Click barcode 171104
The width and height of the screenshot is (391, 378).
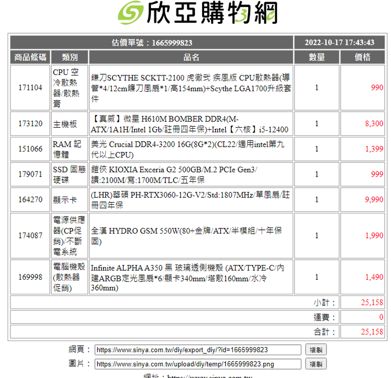(30, 88)
